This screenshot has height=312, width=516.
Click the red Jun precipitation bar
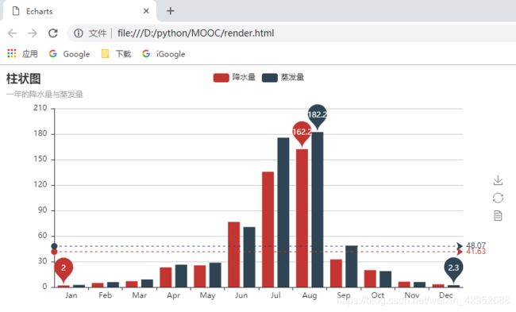(x=234, y=255)
